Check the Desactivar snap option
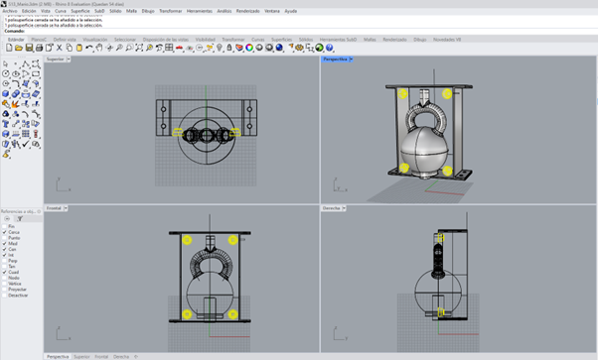 point(5,296)
